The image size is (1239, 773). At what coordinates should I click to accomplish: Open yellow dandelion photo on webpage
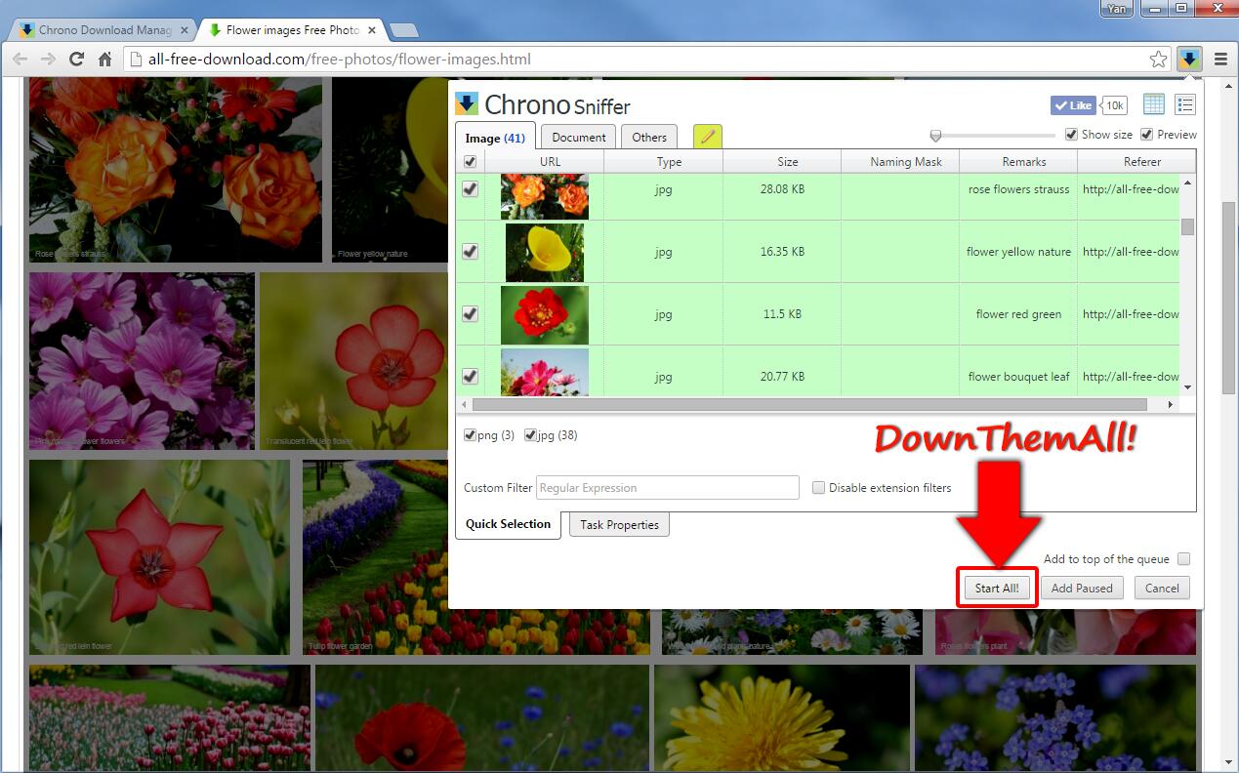[782, 718]
